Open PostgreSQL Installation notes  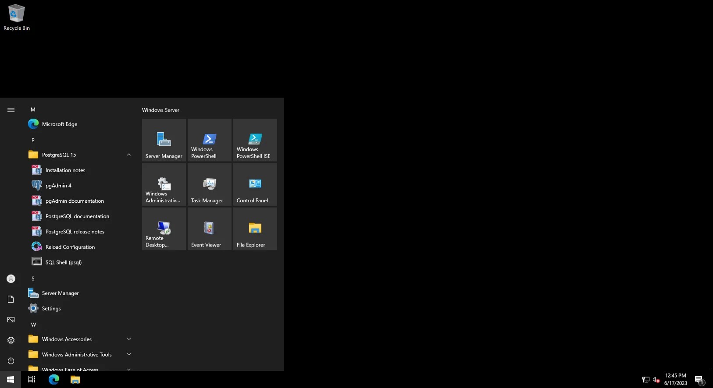click(x=79, y=170)
